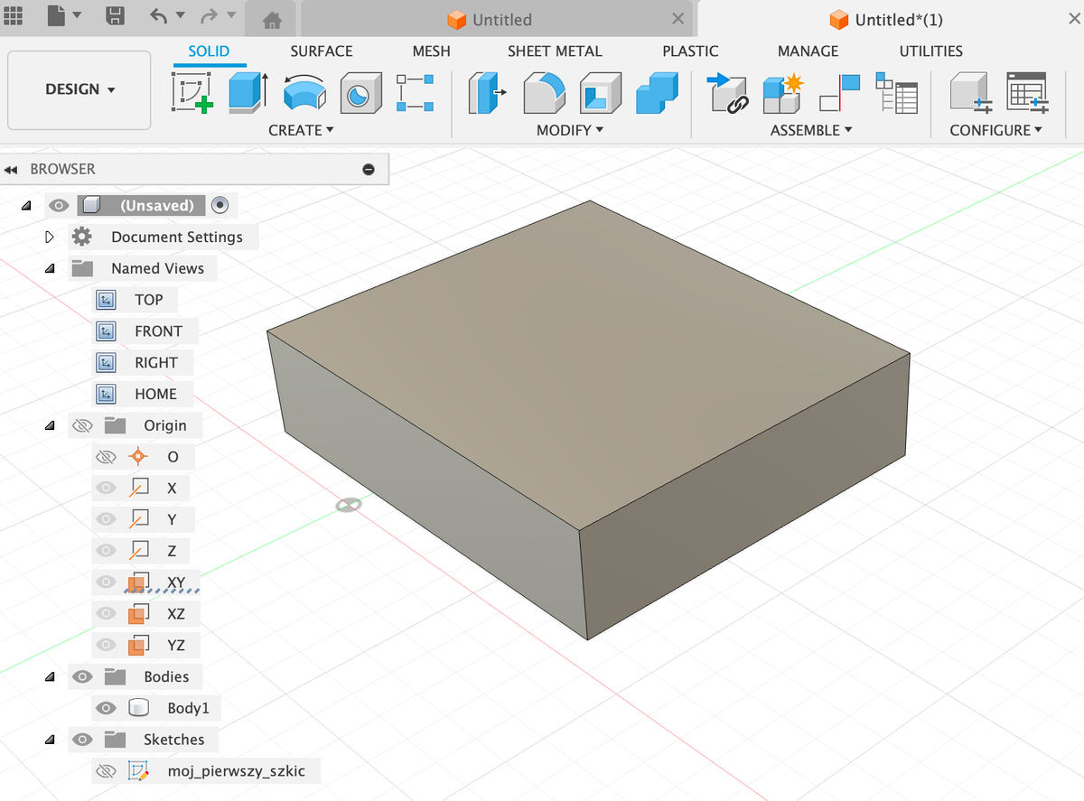Switch to the SHEET METAL tab
The image size is (1084, 801).
coord(555,51)
